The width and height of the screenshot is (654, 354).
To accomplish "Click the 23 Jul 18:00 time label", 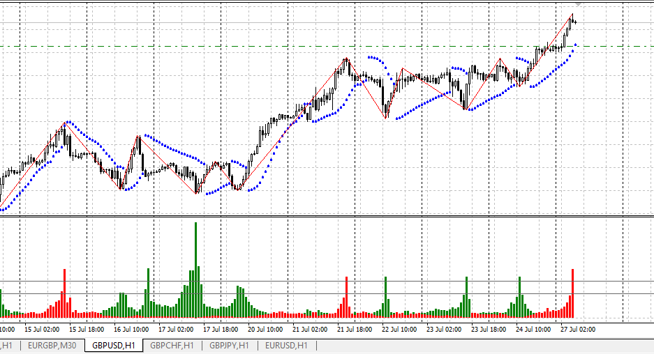I will coord(489,329).
